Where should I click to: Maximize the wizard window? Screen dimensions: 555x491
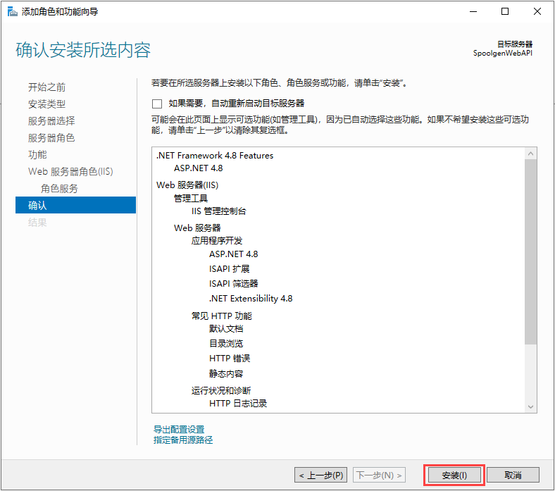coord(505,11)
